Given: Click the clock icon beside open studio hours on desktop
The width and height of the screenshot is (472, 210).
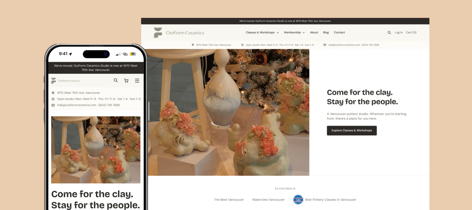Looking at the screenshot, I should pos(242,45).
